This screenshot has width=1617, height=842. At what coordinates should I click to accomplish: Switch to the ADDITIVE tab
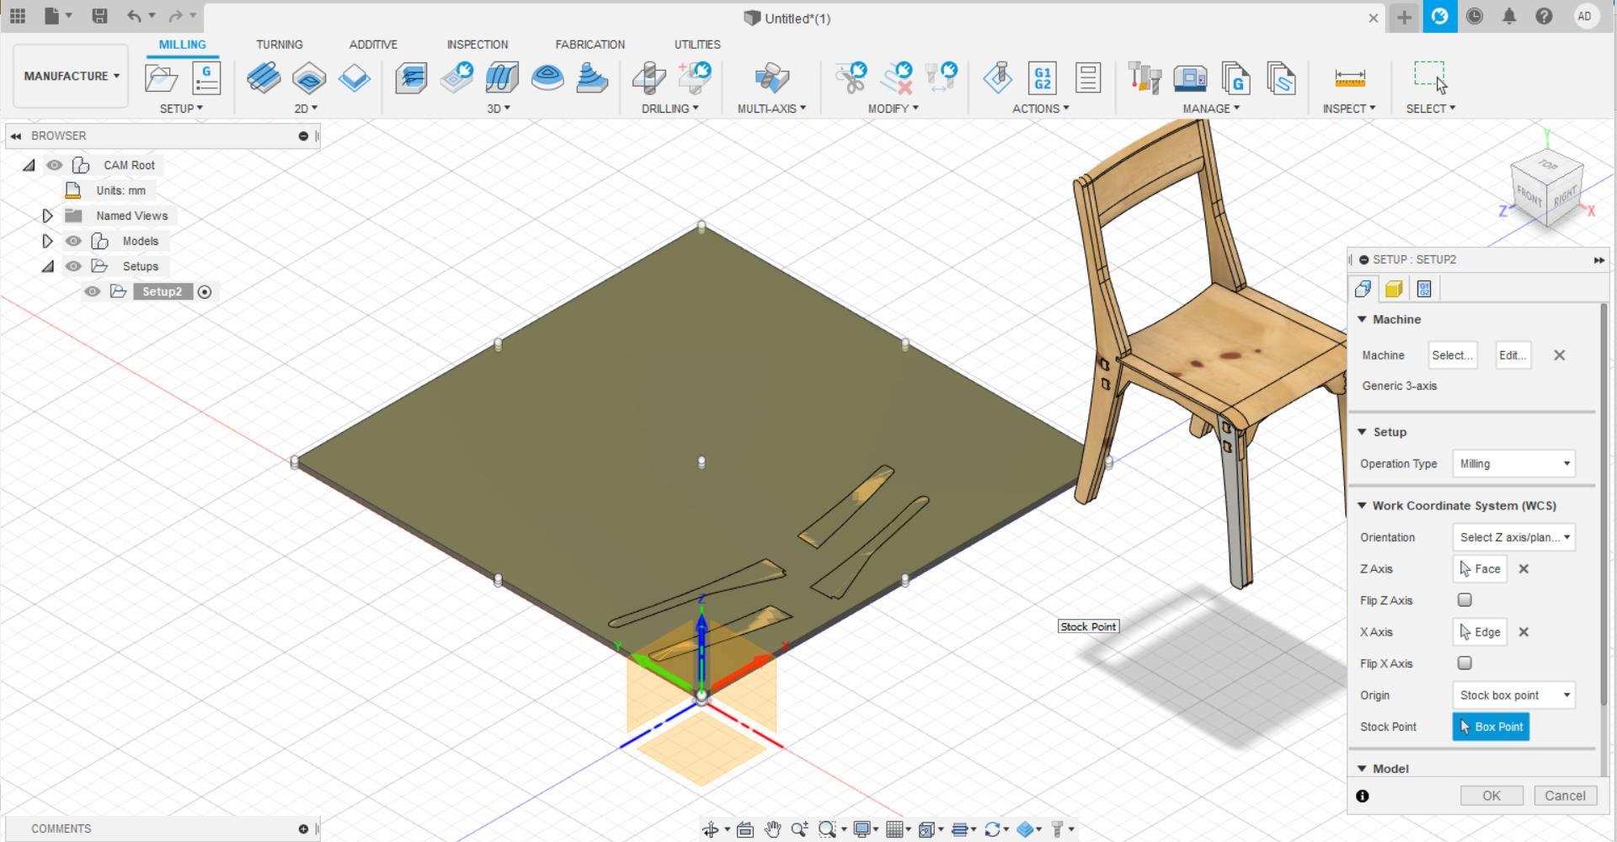tap(373, 45)
